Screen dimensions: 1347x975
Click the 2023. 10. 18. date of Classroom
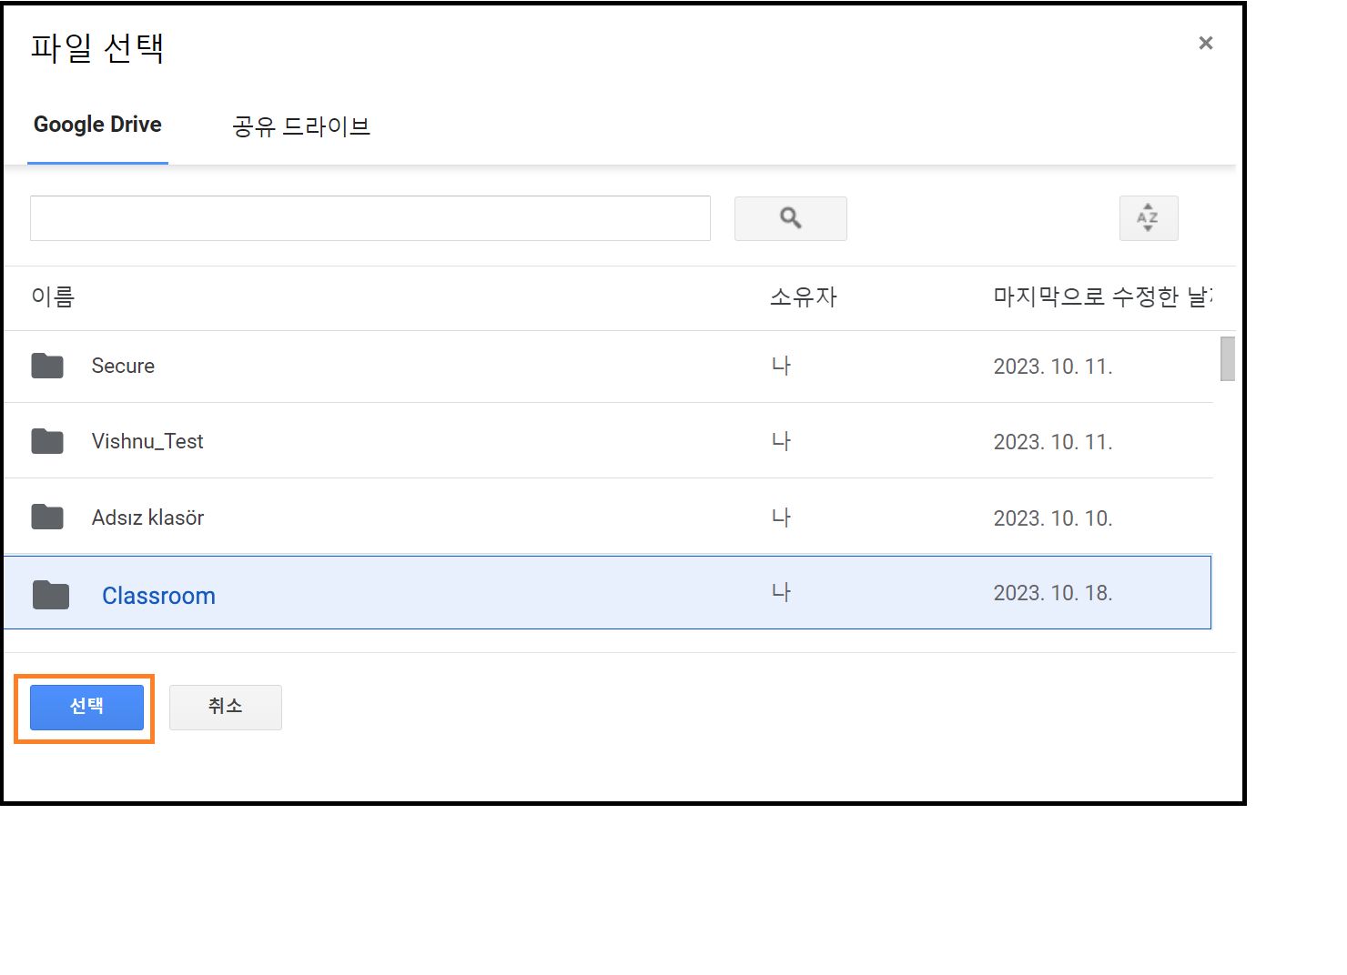(1053, 593)
